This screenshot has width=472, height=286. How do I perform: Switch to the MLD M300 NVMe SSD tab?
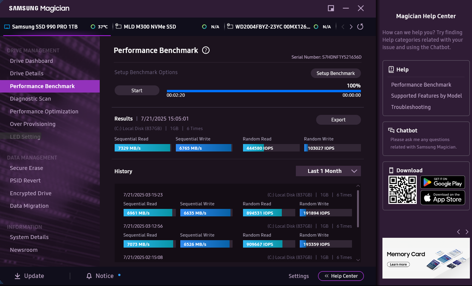150,27
